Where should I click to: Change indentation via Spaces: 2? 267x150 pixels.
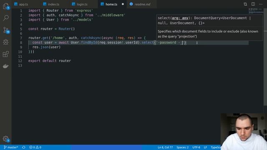tap(182, 147)
